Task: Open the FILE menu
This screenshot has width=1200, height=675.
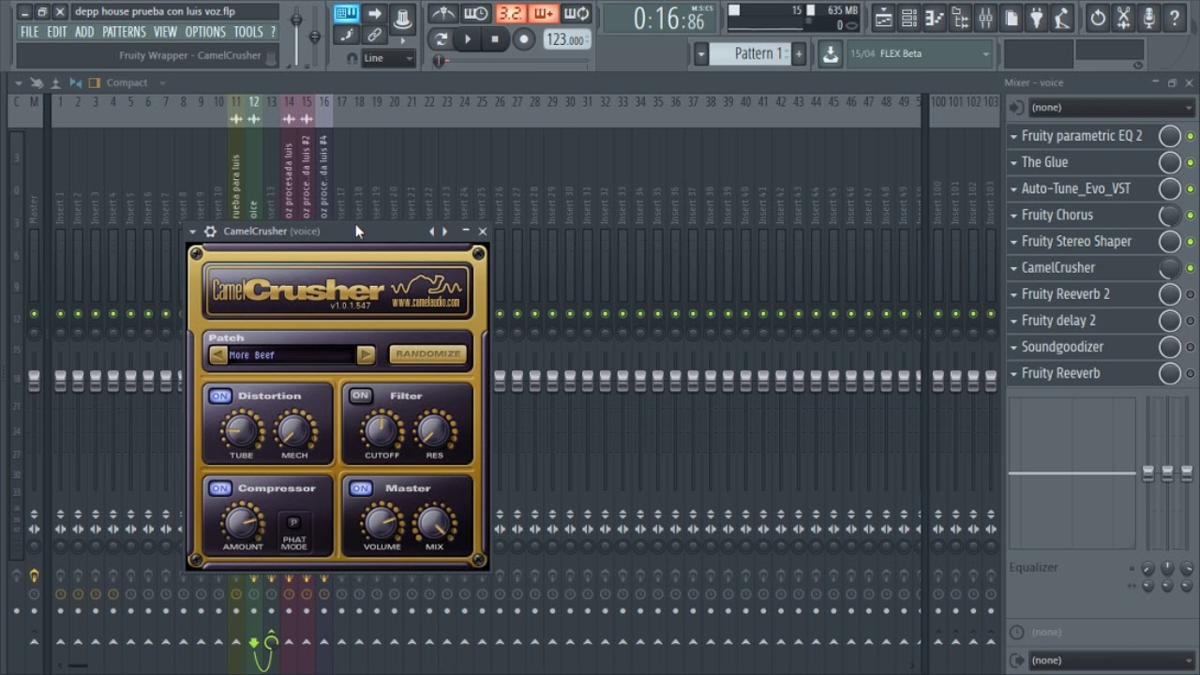Action: coord(30,32)
